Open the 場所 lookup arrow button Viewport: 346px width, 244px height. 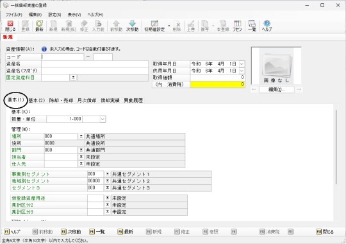81,136
